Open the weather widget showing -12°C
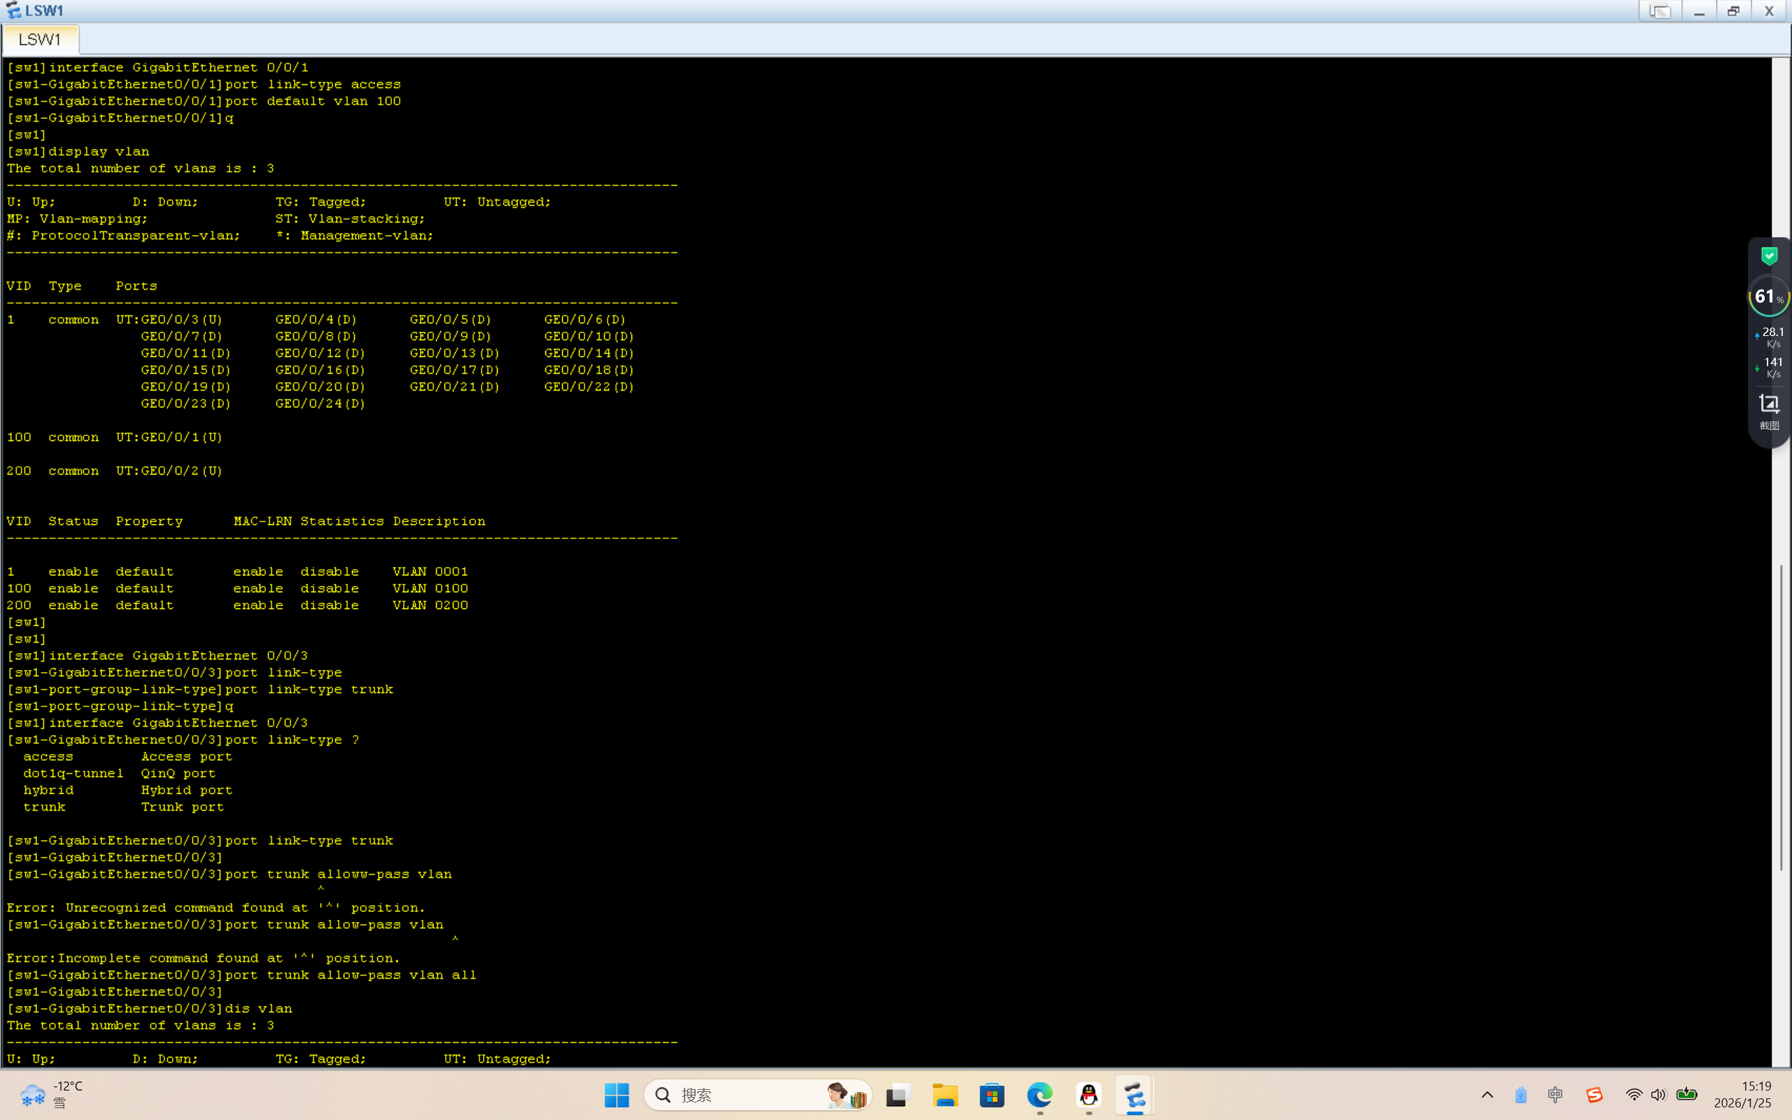This screenshot has height=1120, width=1792. coord(52,1095)
